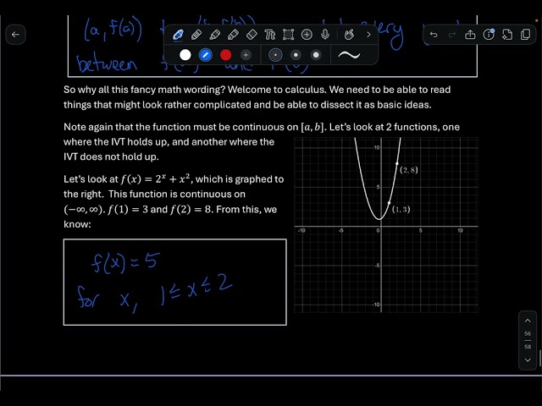Click the 'Welcome to calculus' sentence
The height and width of the screenshot is (406, 542).
click(277, 90)
